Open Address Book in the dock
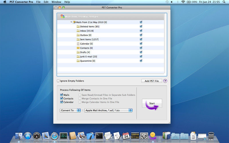 click(72, 136)
